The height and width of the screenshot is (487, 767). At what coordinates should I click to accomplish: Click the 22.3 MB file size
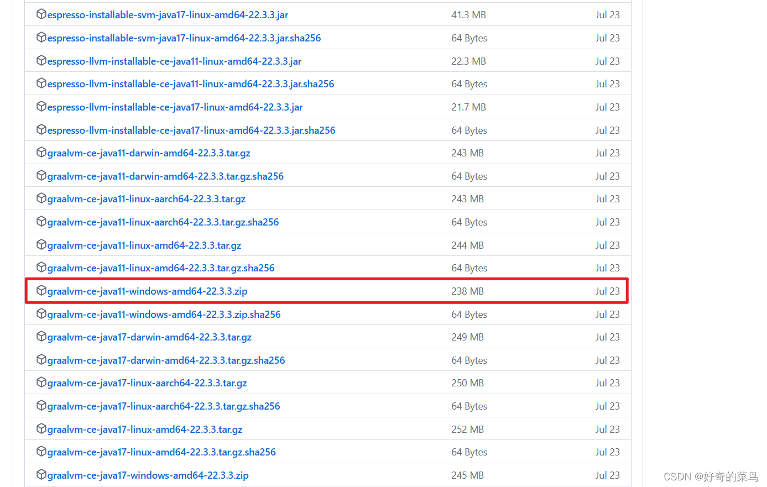point(468,61)
